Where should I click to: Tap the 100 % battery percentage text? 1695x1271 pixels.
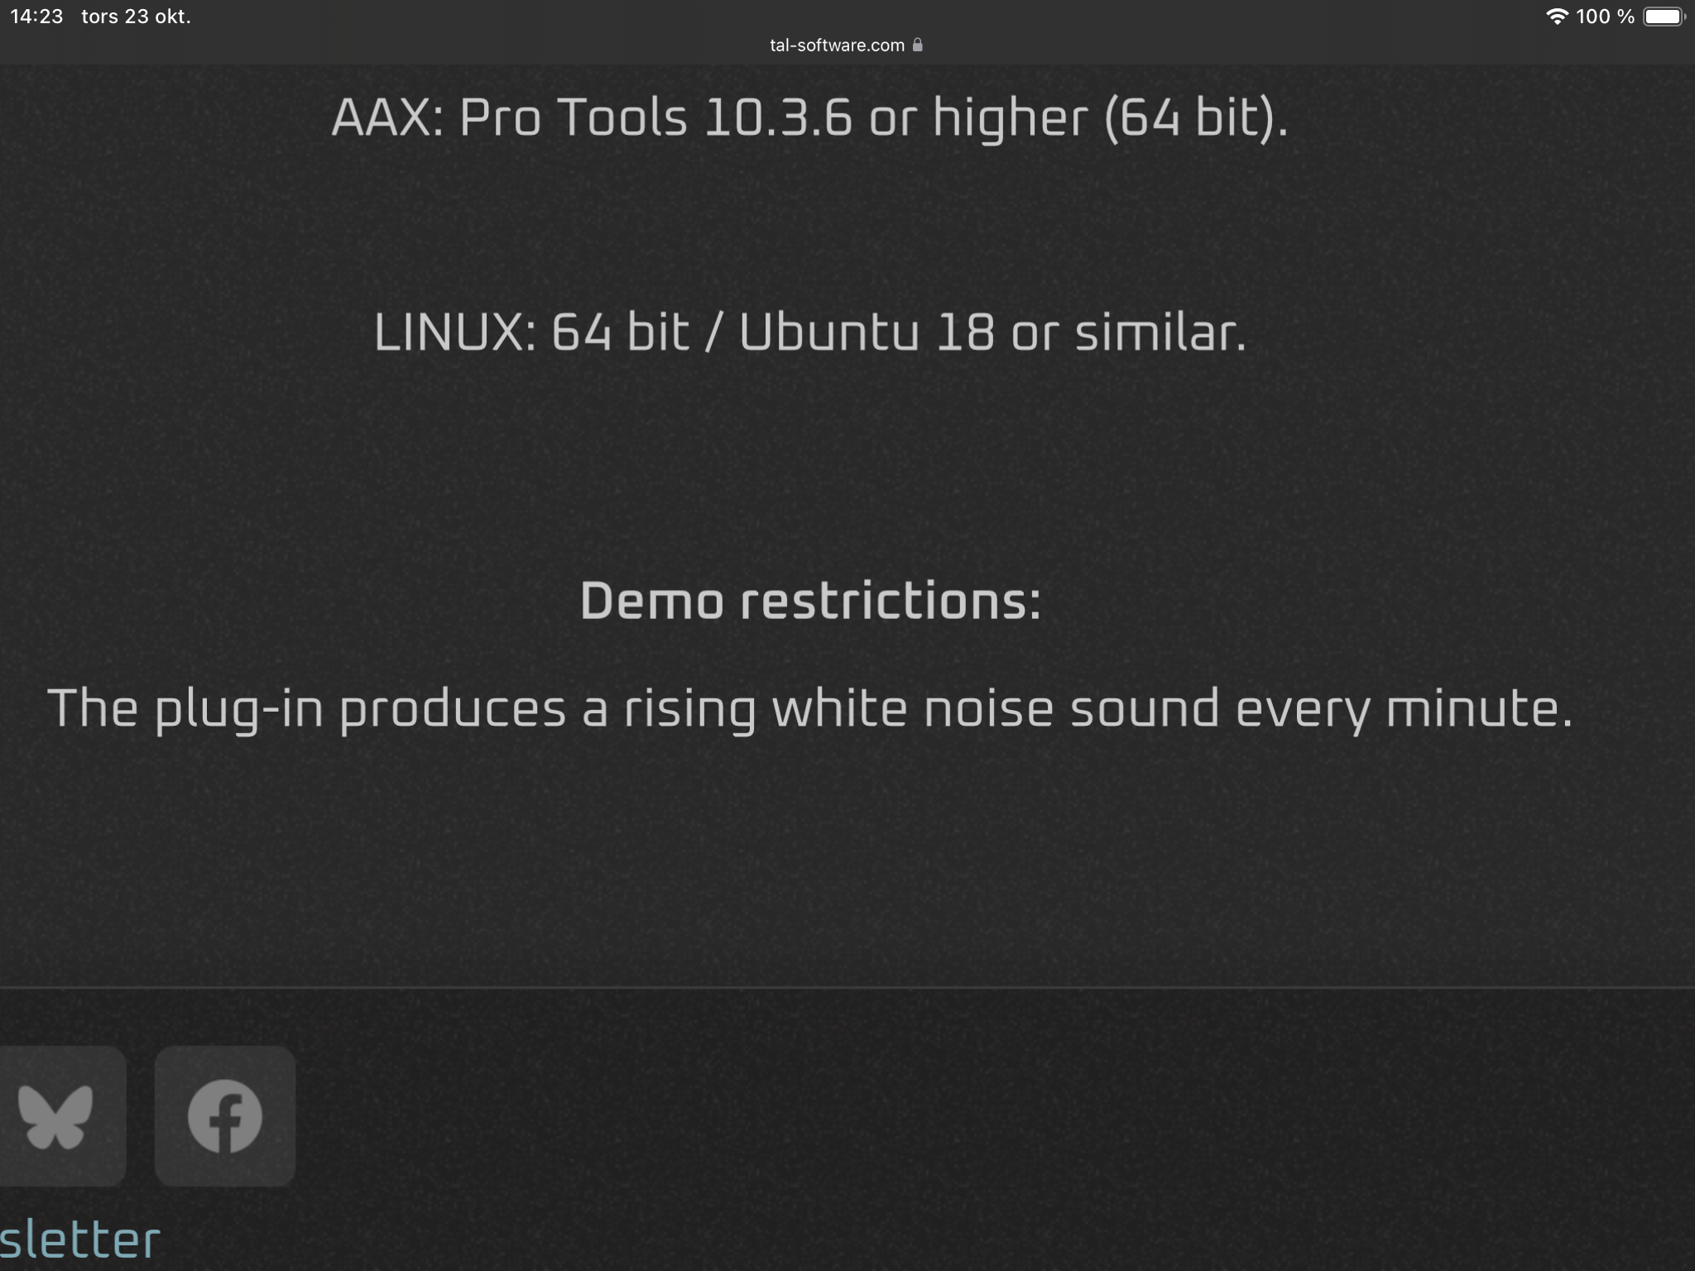[x=1605, y=17]
